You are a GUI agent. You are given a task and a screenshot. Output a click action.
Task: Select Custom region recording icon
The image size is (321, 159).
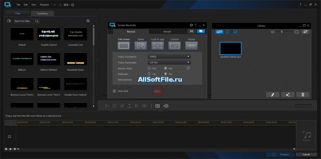[x=175, y=46]
